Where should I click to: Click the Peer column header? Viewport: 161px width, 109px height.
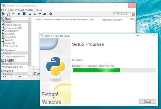coord(38,19)
